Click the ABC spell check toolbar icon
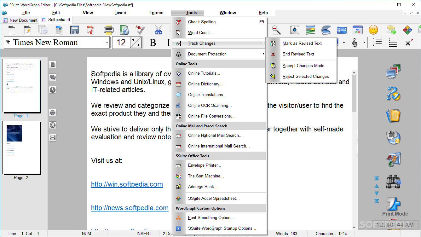 [140, 30]
